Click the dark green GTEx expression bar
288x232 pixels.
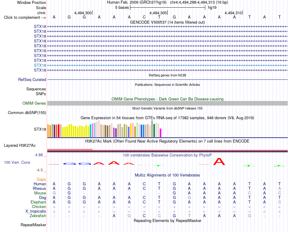(x=154, y=131)
